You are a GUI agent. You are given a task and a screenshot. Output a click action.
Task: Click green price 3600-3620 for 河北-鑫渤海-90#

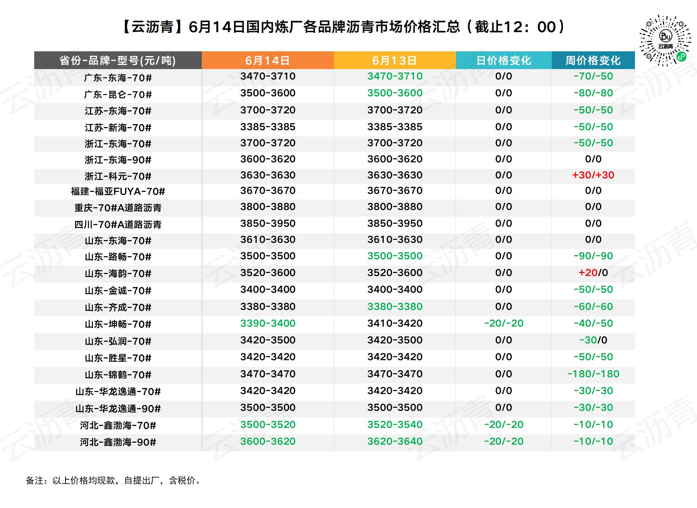268,441
